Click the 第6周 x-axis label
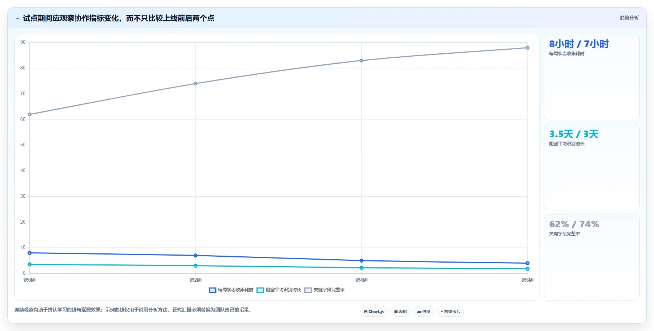The width and height of the screenshot is (654, 331). pos(527,280)
